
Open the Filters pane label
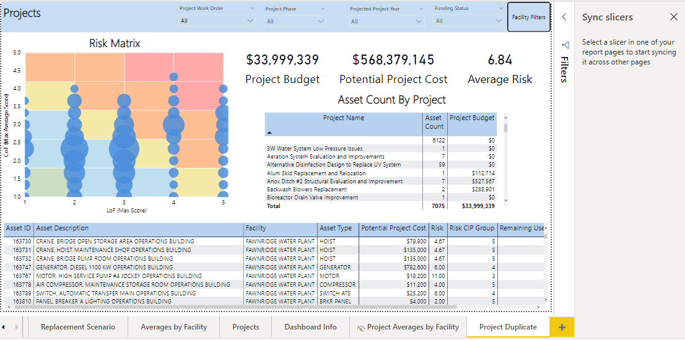[564, 69]
